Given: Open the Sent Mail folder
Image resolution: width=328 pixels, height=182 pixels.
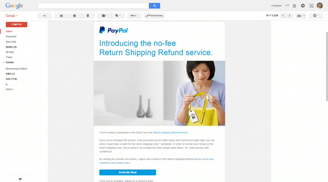Looking at the screenshot, I should click(x=11, y=42).
